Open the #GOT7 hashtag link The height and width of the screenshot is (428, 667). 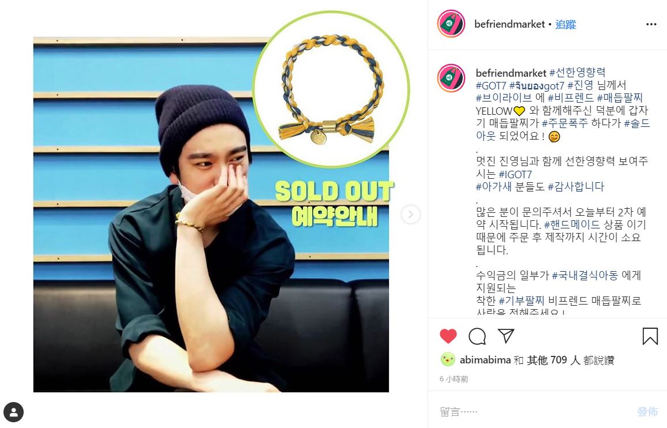(x=491, y=85)
